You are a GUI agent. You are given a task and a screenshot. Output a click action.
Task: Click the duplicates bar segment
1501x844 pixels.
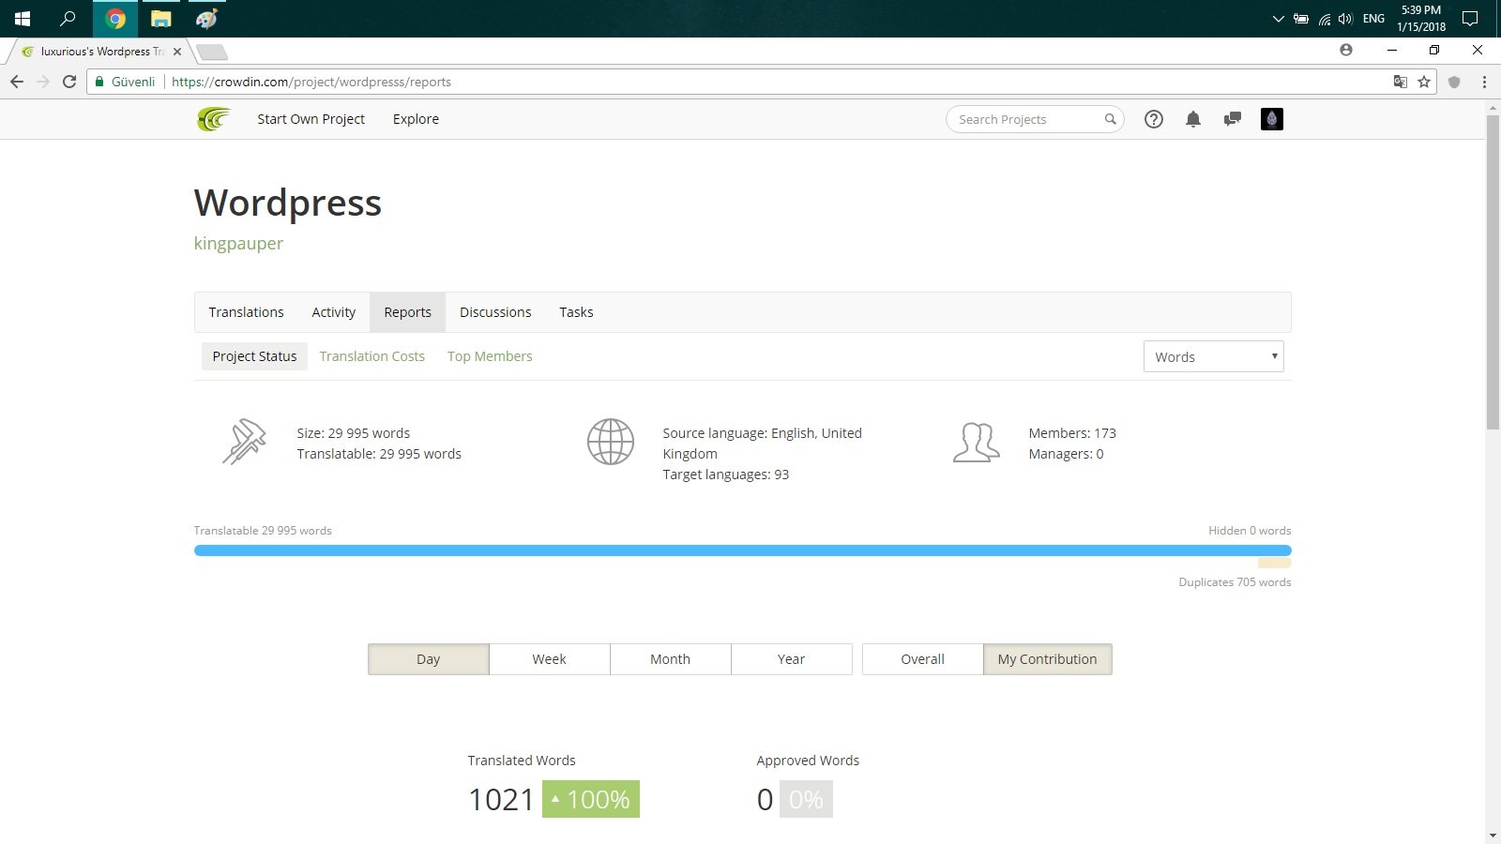point(1274,564)
